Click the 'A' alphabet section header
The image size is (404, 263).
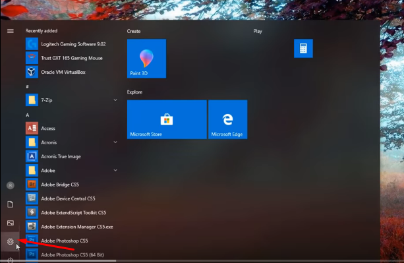[27, 115]
